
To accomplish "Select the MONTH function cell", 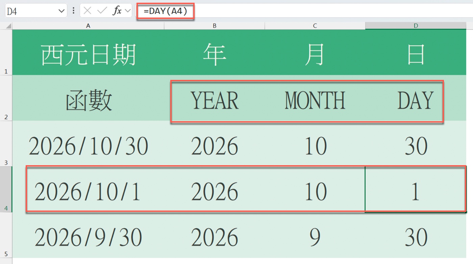I will 315,98.
